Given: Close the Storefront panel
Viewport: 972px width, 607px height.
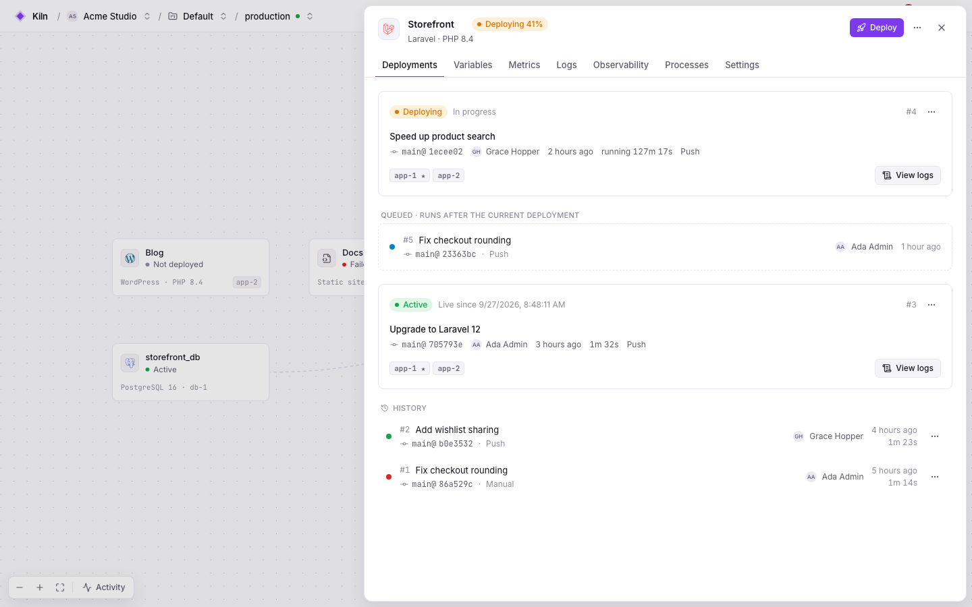Looking at the screenshot, I should (942, 28).
